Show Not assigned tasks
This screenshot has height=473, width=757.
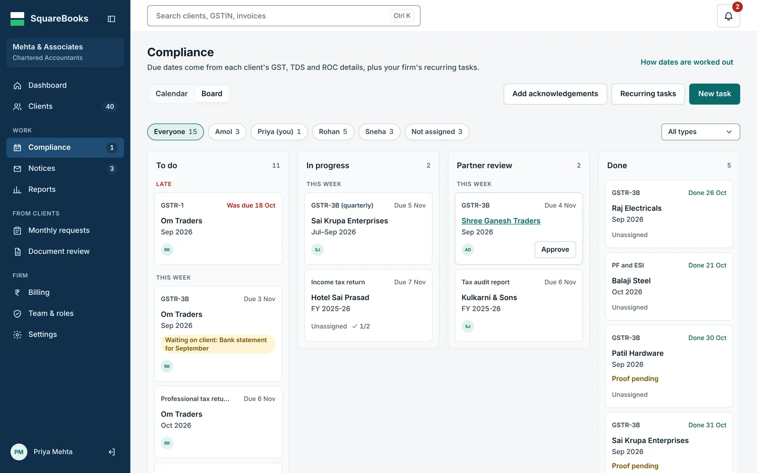pos(437,132)
